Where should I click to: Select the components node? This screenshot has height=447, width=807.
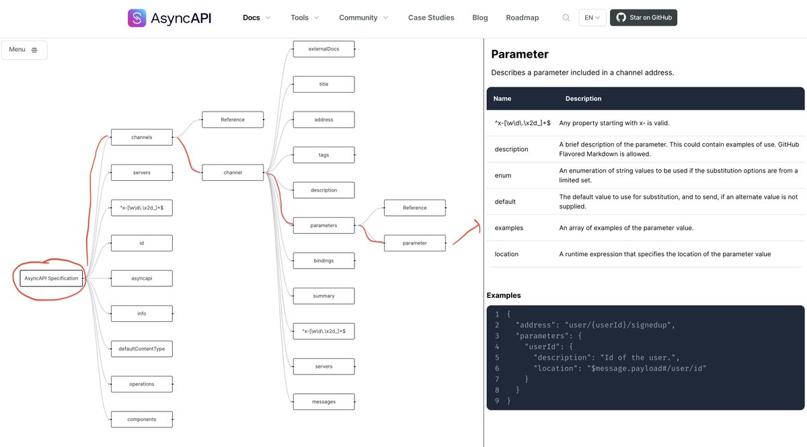click(141, 419)
